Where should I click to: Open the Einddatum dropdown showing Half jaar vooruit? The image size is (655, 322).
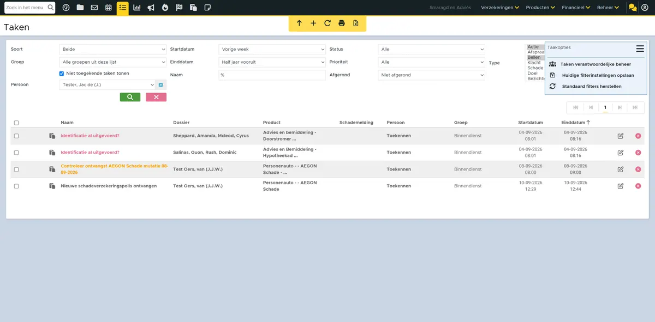click(272, 62)
